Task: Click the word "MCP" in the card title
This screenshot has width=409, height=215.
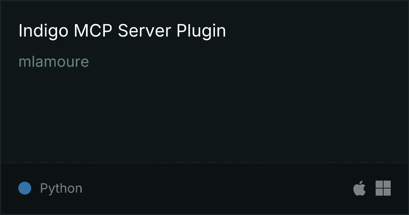Action: (93, 30)
